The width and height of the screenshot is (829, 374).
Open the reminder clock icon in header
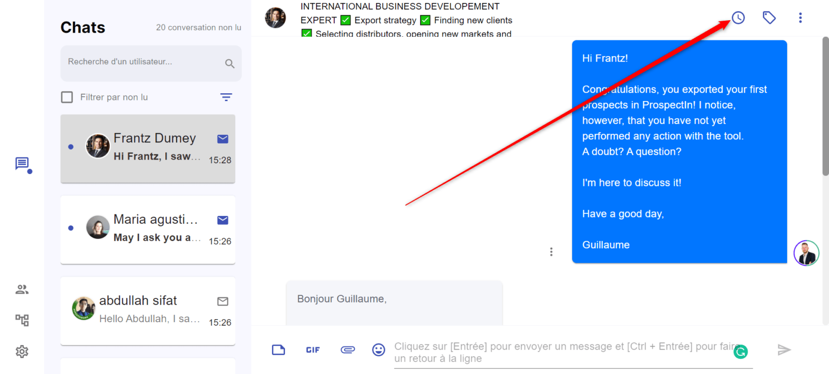point(738,18)
